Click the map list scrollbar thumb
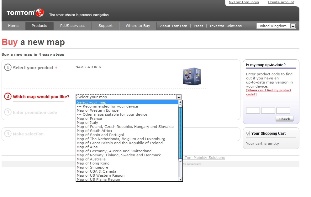This screenshot has height=197, width=311. [x=180, y=133]
